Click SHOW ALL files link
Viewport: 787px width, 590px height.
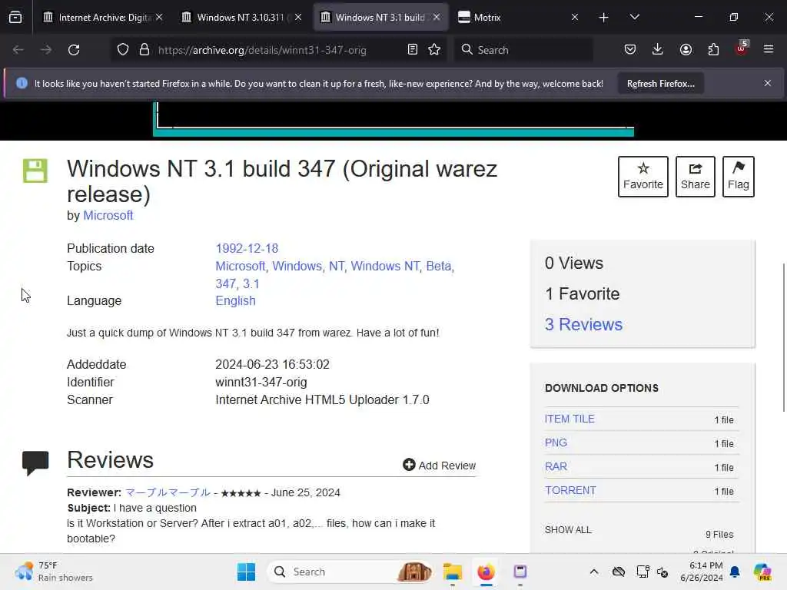click(x=568, y=530)
